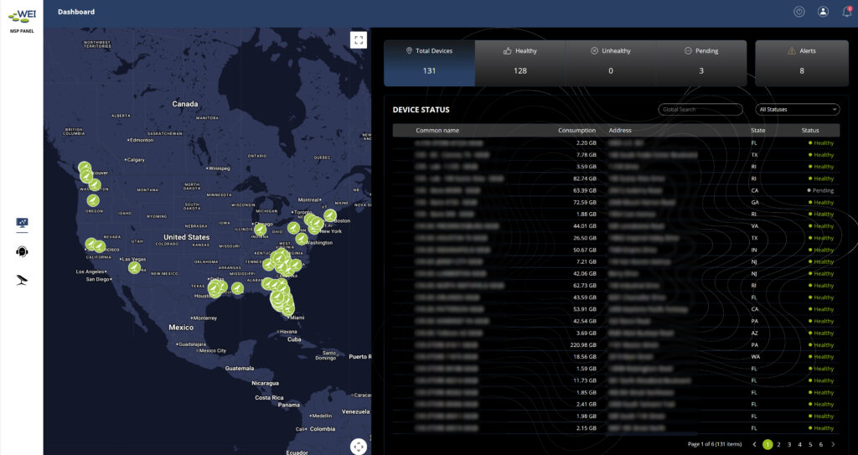
Task: Click the 72.59 GB consumption value
Action: pos(584,203)
